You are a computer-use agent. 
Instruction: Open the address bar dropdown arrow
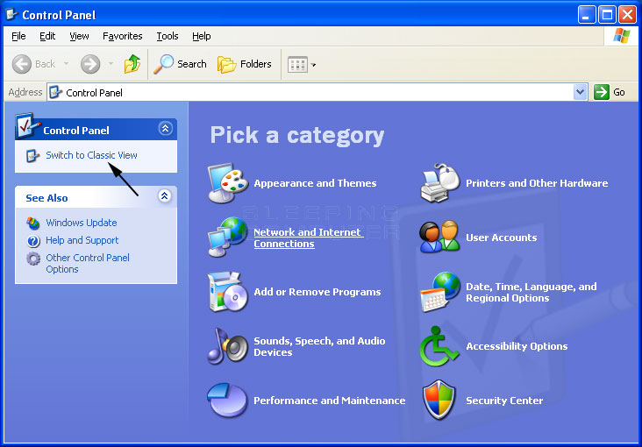[x=580, y=92]
